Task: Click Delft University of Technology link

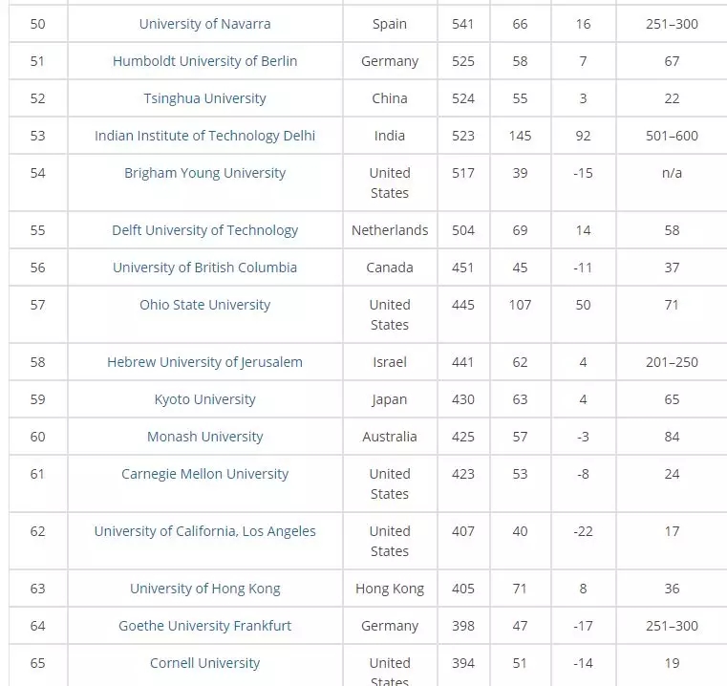Action: [204, 230]
